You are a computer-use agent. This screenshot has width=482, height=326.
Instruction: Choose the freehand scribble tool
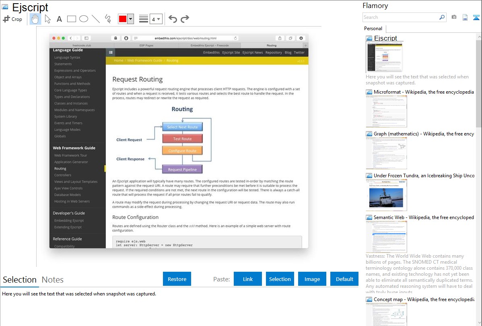(x=108, y=19)
